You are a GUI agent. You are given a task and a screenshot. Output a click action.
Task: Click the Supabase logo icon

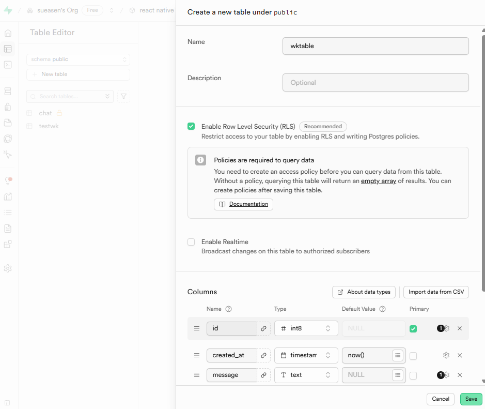pyautogui.click(x=8, y=10)
